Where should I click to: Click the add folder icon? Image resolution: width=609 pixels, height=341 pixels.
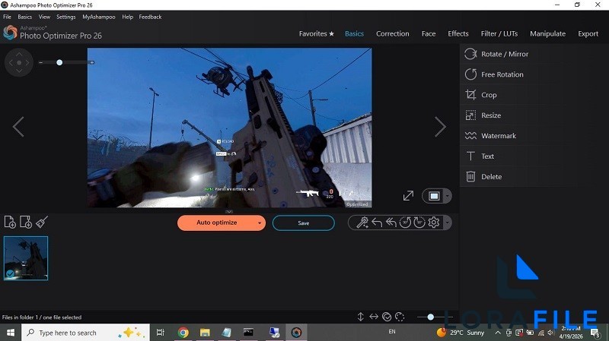26,222
